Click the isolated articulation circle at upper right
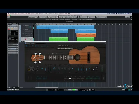 tap(38, 67)
